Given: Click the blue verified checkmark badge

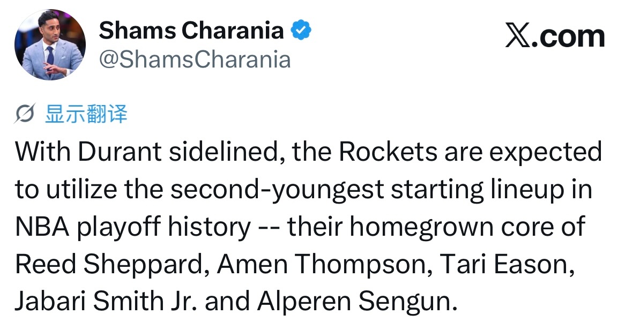Looking at the screenshot, I should pos(301,31).
